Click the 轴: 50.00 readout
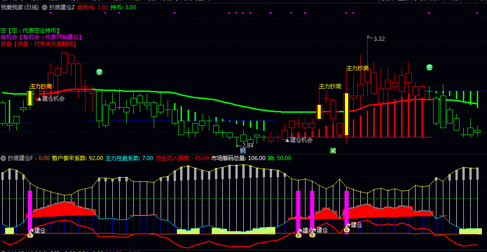 279,158
